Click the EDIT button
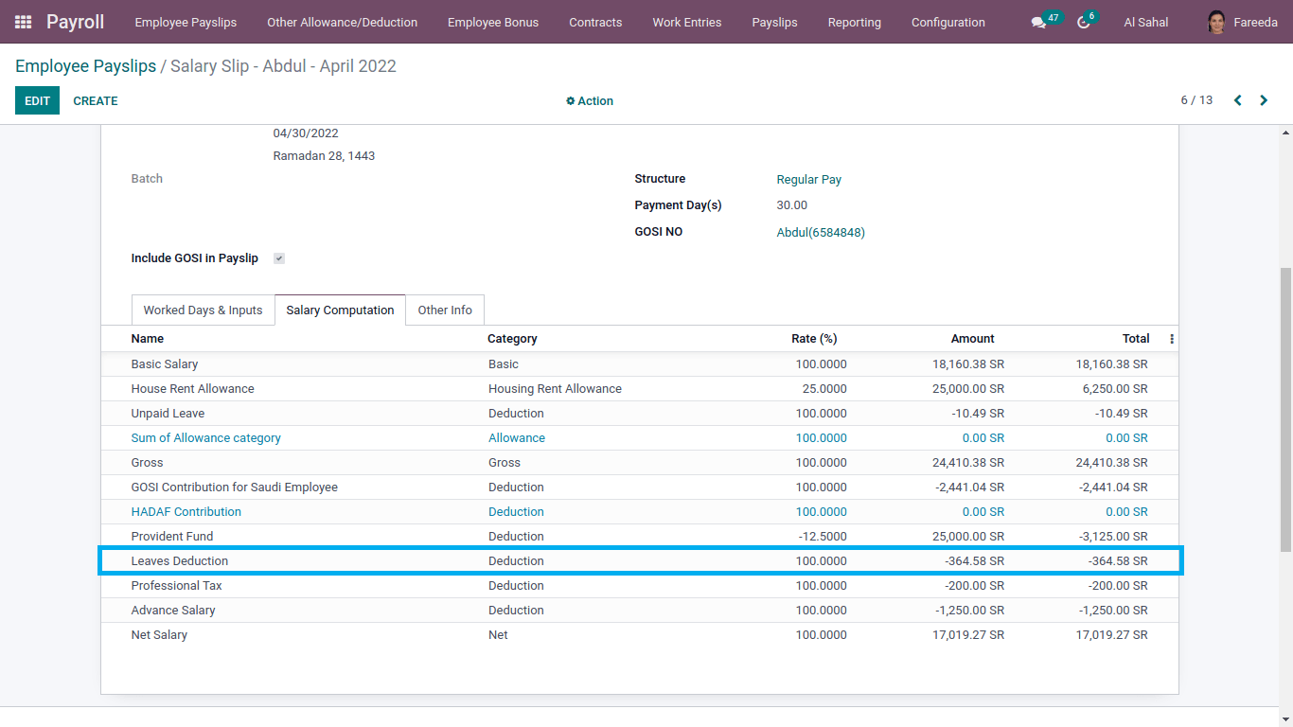 point(37,100)
